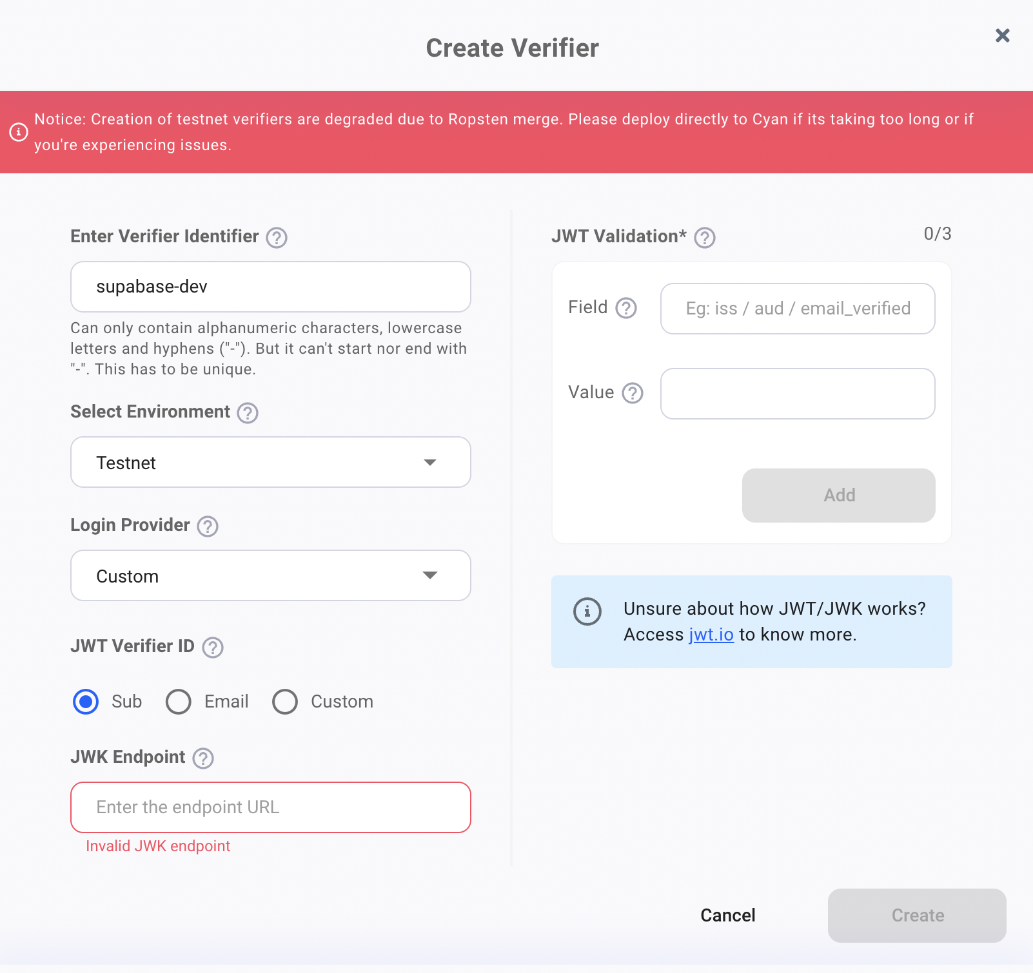Click the info icon in the red notice banner

(19, 132)
